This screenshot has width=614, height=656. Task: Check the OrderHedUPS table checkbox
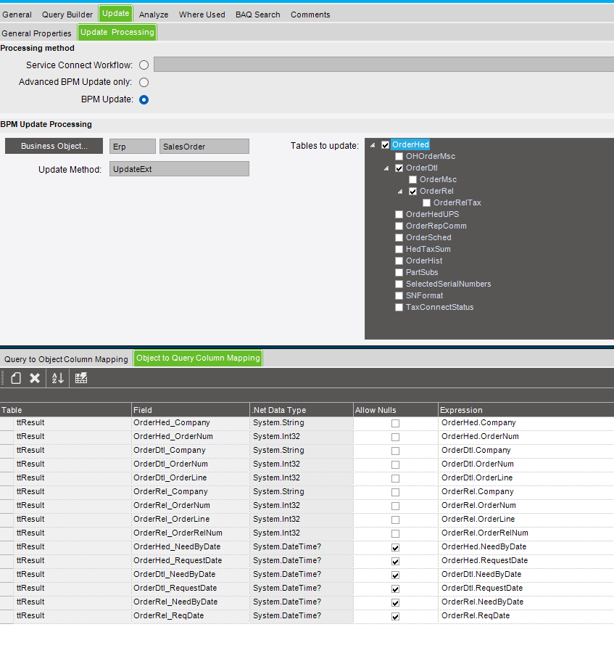(x=399, y=215)
